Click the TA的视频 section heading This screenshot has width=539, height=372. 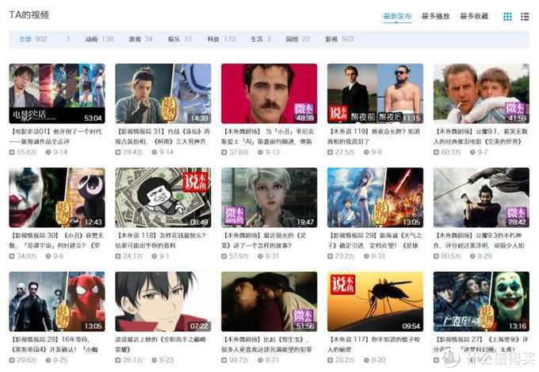click(29, 15)
